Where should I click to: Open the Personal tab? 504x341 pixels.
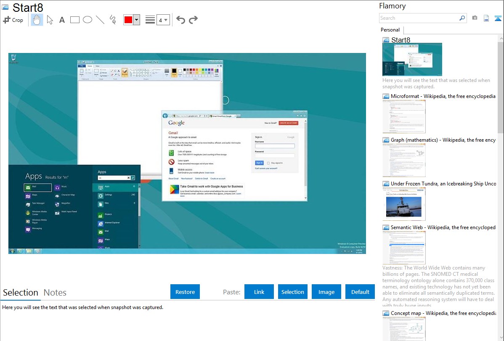pyautogui.click(x=390, y=30)
